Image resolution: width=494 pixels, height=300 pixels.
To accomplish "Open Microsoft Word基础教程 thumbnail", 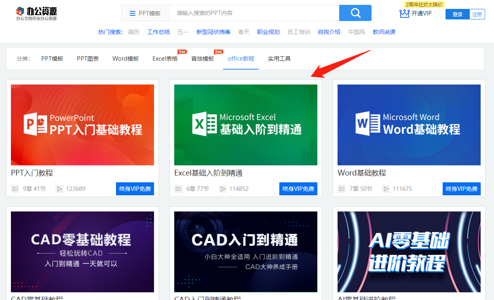I will point(409,125).
